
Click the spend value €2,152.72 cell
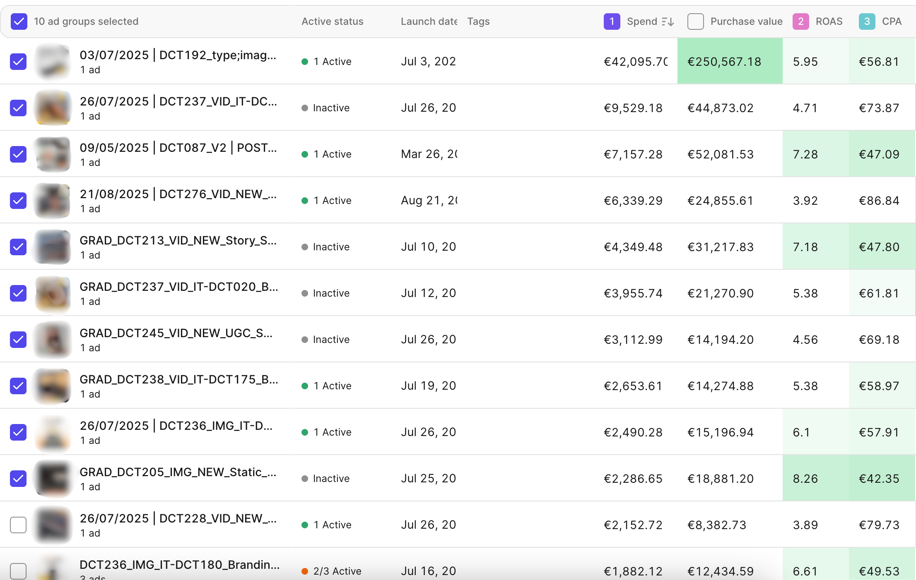pyautogui.click(x=633, y=525)
